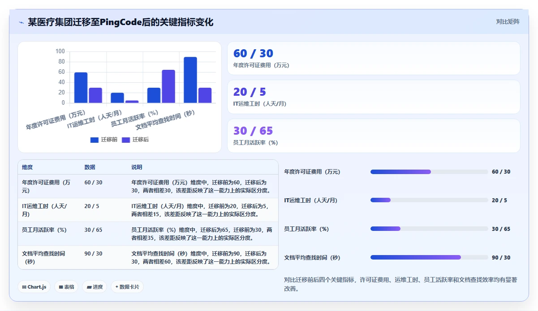The height and width of the screenshot is (311, 538).
Task: Toggle the 迁移前 legend item
Action: 104,140
